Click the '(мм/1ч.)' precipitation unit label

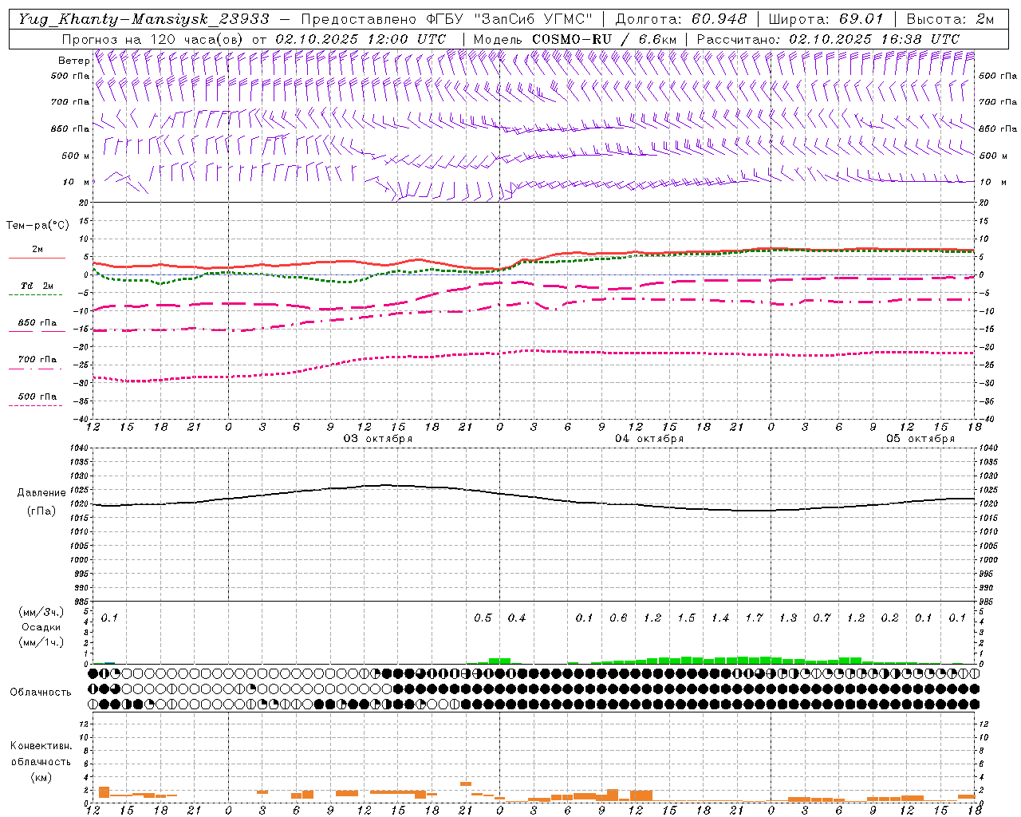41,642
